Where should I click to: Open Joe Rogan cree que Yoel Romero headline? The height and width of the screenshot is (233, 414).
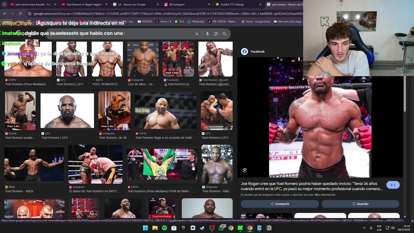pos(312,186)
